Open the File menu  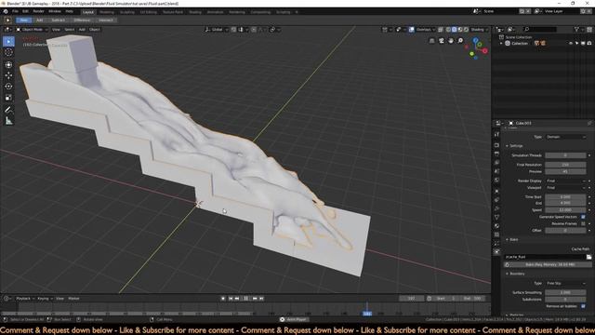[15, 12]
